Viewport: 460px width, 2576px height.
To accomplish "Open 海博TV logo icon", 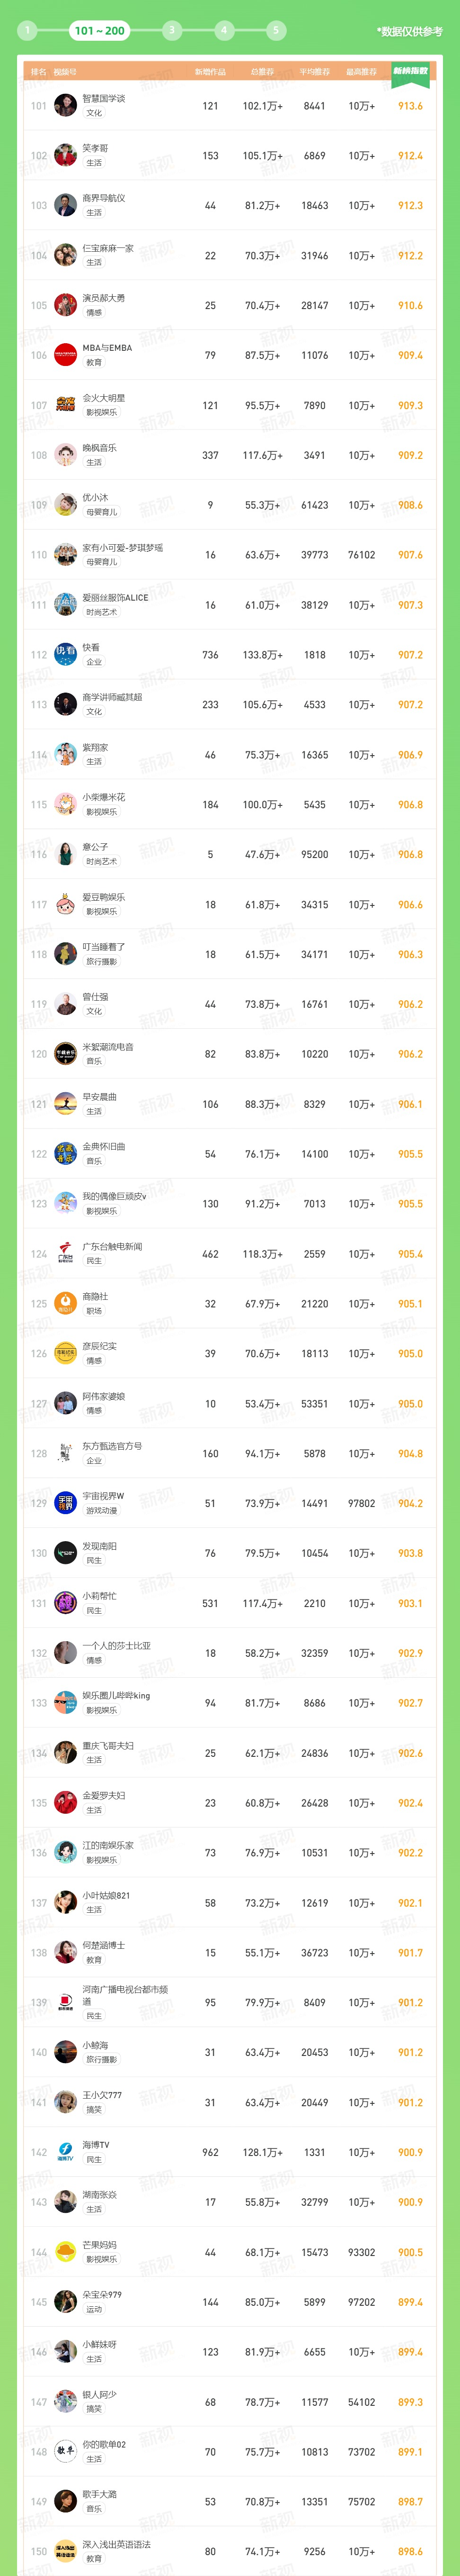I will point(66,2152).
